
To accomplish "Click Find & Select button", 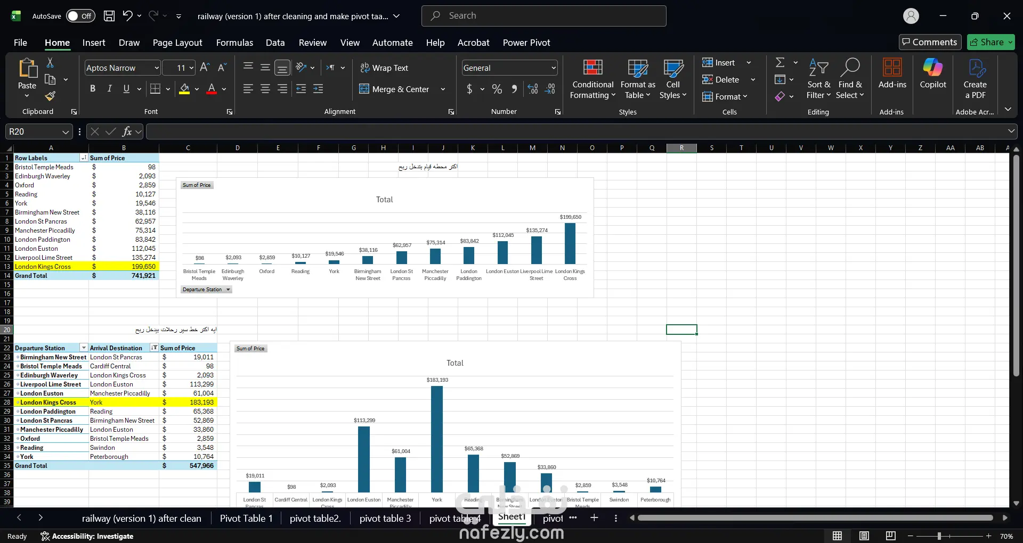I will [x=850, y=79].
